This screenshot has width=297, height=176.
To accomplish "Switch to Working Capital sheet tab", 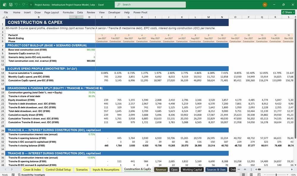I will pos(192,169).
